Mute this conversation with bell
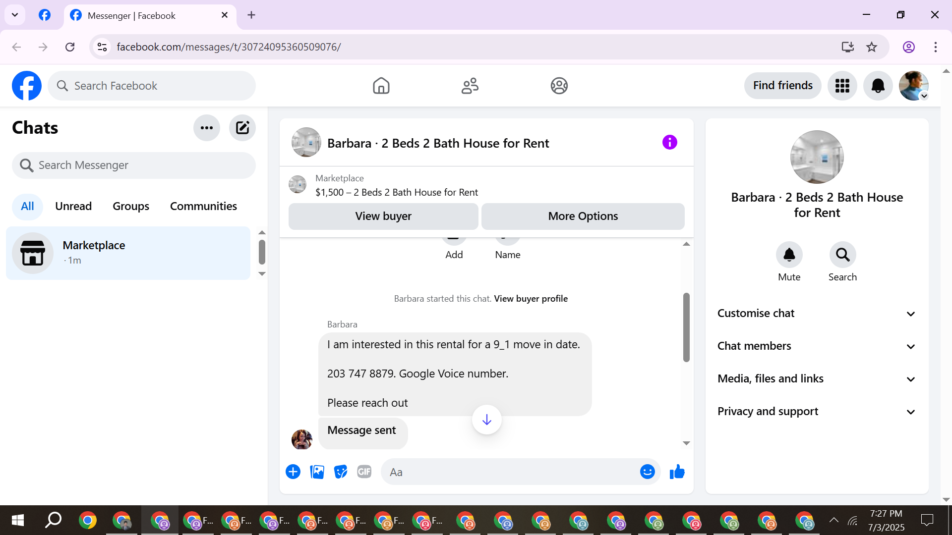Image resolution: width=952 pixels, height=535 pixels. coord(789,255)
